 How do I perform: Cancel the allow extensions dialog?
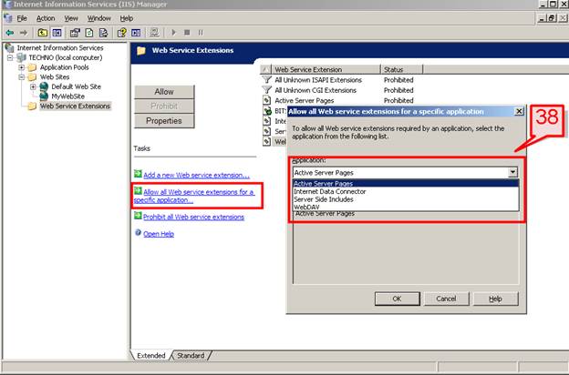pyautogui.click(x=446, y=299)
